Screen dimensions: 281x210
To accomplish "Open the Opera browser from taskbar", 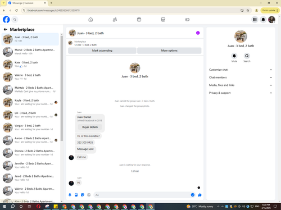I will coord(38,207).
